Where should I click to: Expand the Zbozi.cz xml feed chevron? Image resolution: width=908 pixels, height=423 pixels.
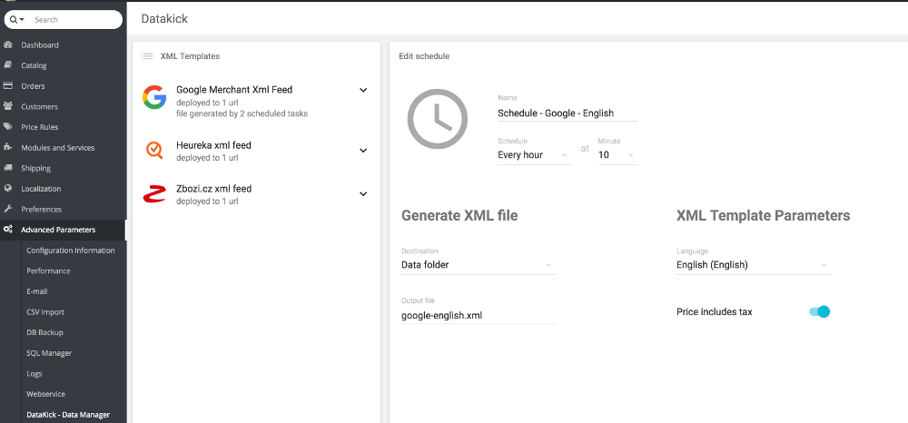(x=363, y=194)
